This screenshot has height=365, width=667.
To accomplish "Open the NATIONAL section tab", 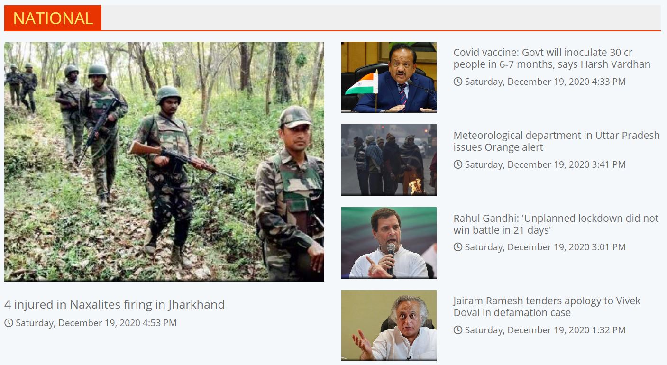I will click(53, 18).
